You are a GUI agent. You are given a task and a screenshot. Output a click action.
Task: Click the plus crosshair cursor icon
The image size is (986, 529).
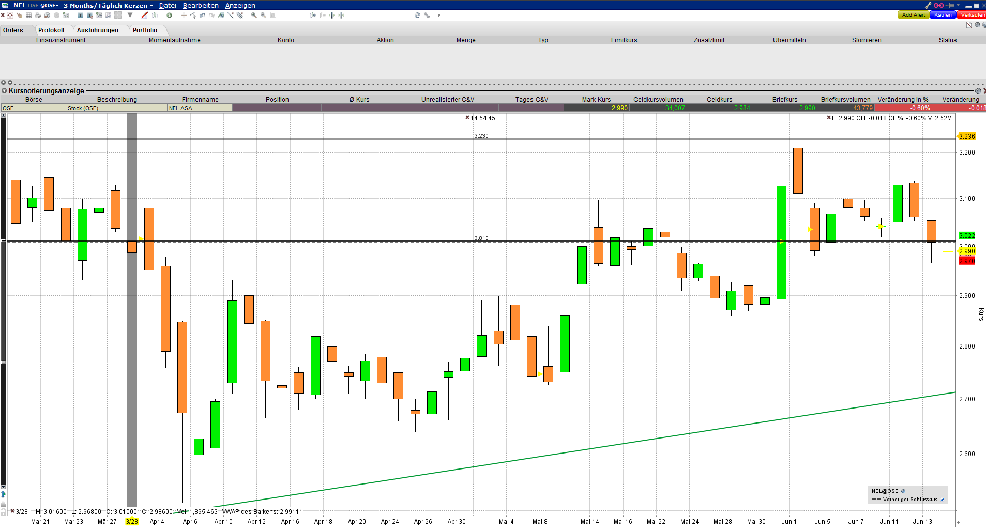[184, 15]
